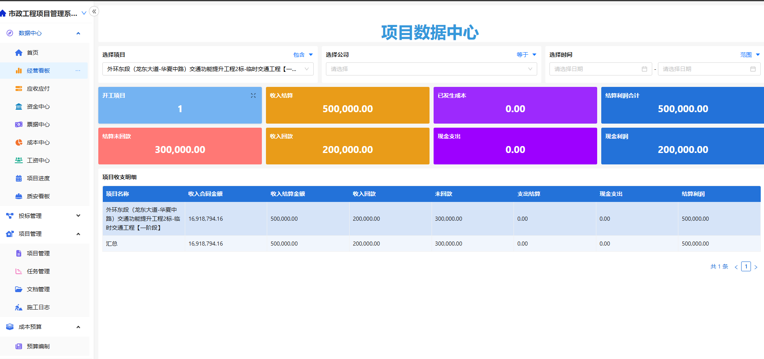Click the 汇总 row label

coord(112,244)
